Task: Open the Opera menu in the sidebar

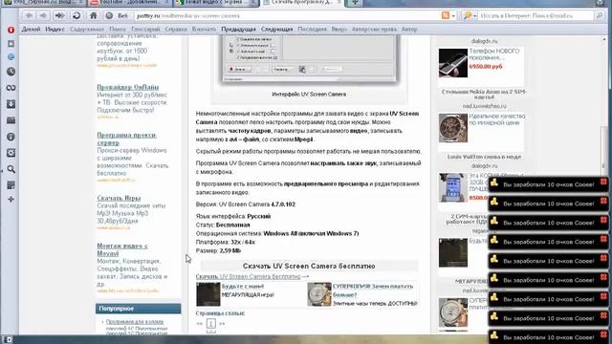Action: 11,30
